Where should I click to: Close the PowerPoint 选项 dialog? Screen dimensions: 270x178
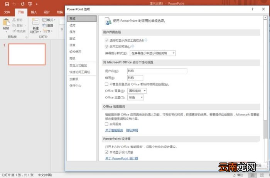click(263, 9)
